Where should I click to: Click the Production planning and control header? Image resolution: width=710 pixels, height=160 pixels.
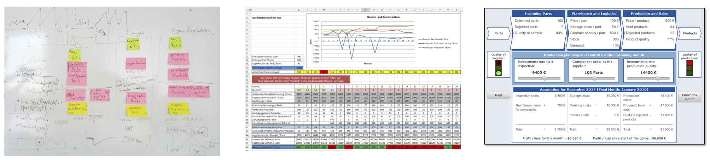click(x=594, y=55)
